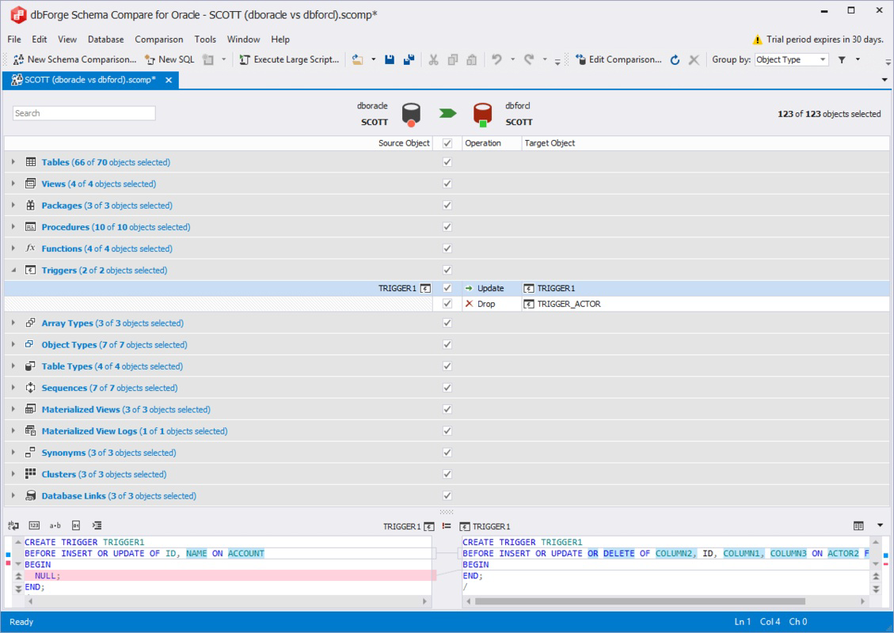Click the Redo arrow icon
The height and width of the screenshot is (633, 894).
pyautogui.click(x=529, y=59)
